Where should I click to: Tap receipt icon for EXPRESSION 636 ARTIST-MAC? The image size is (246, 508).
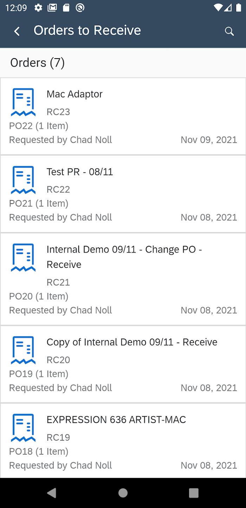coord(23,428)
